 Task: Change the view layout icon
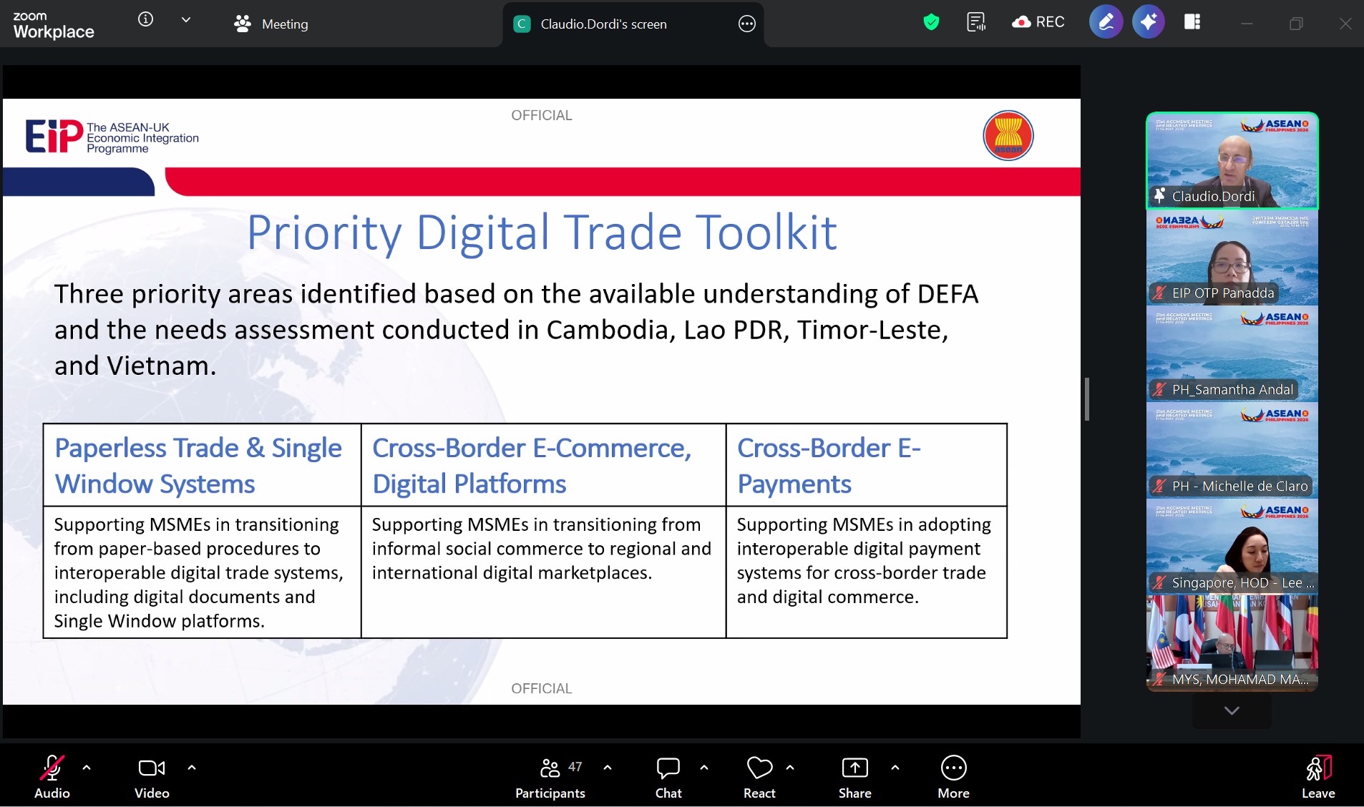click(1192, 22)
